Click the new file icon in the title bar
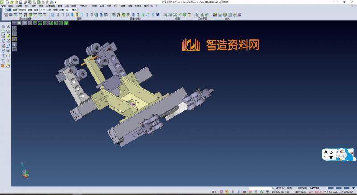The height and width of the screenshot is (195, 357). tap(8, 2)
